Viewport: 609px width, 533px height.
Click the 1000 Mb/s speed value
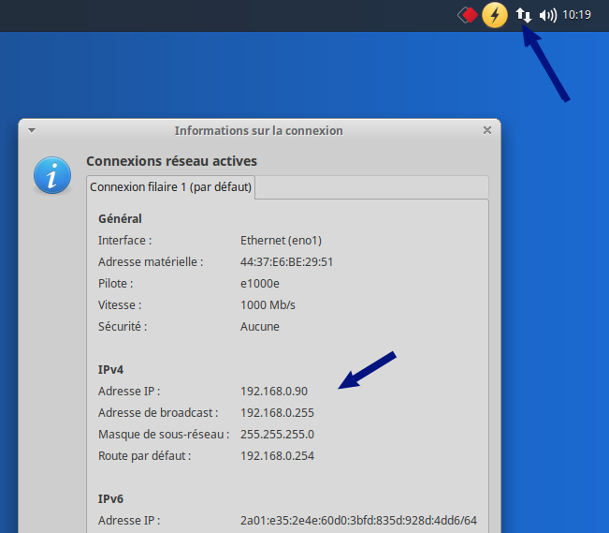click(268, 304)
